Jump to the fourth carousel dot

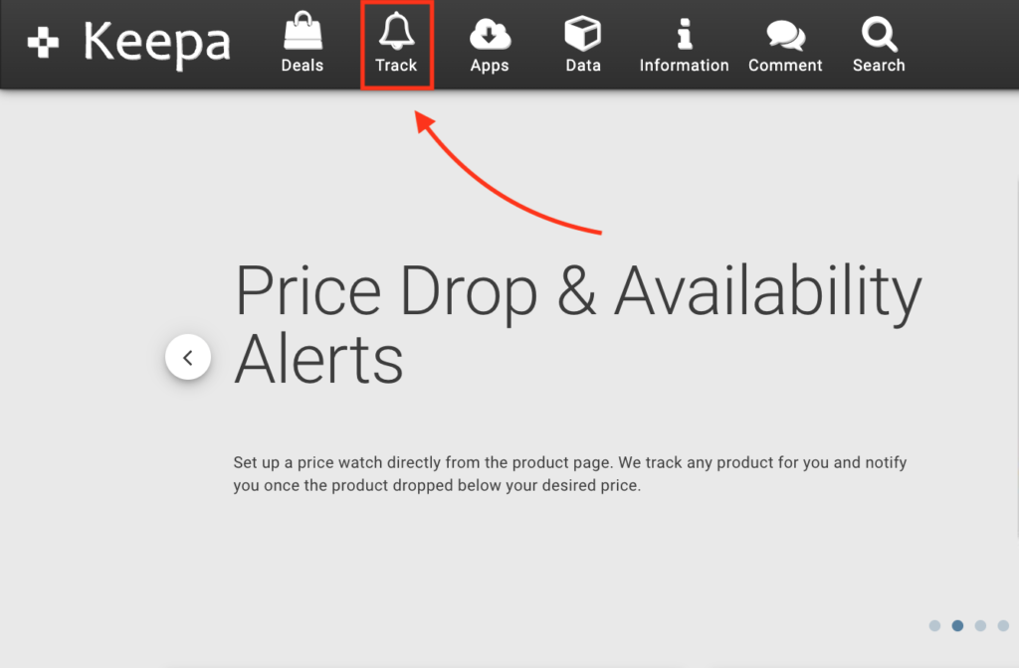pos(1003,625)
